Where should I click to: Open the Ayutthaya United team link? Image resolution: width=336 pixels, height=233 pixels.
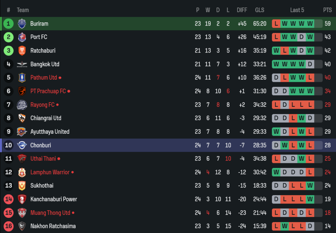pos(50,132)
